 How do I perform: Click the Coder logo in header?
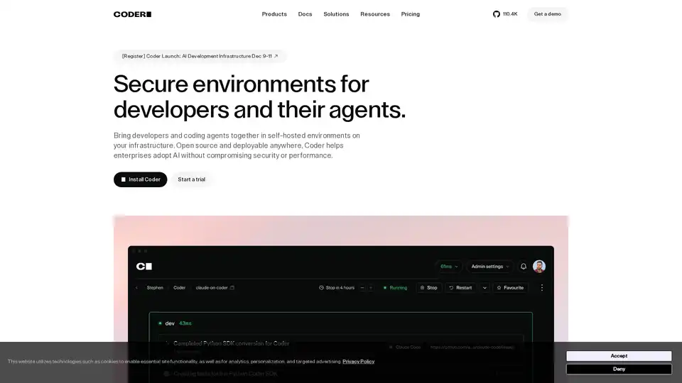132,14
